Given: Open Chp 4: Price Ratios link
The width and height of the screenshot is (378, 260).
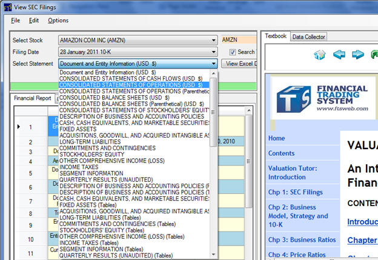Looking at the screenshot, I should click(x=297, y=255).
